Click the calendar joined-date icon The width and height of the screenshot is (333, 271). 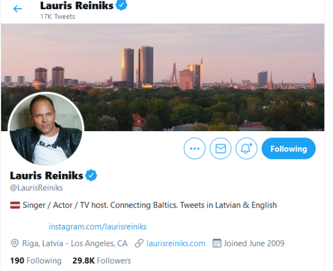[217, 243]
